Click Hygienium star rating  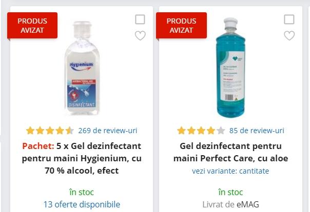coord(50,131)
